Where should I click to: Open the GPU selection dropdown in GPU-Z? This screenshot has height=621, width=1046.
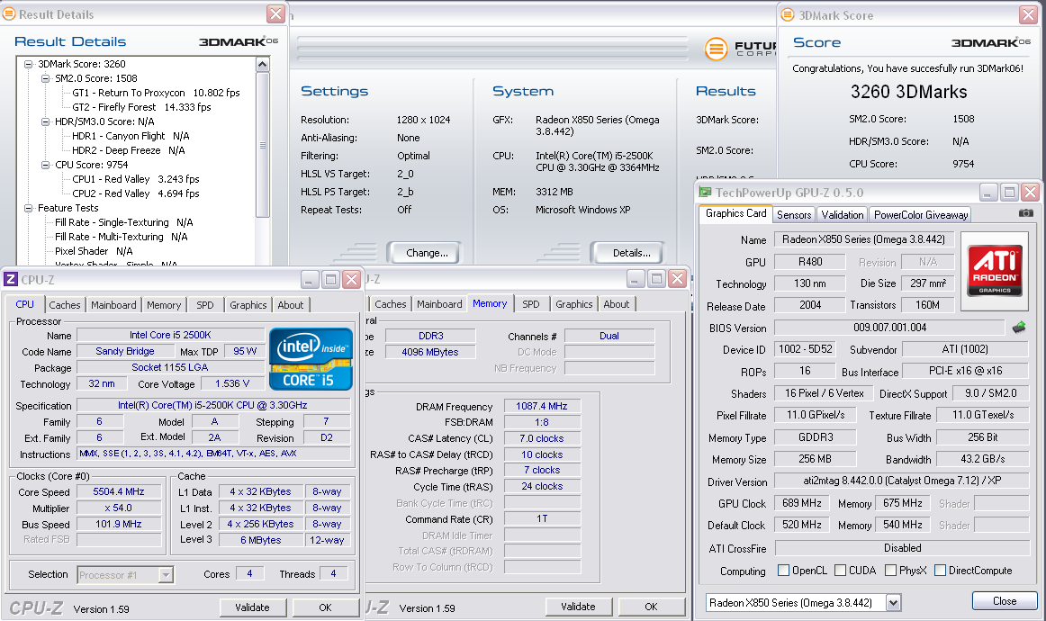pos(893,603)
